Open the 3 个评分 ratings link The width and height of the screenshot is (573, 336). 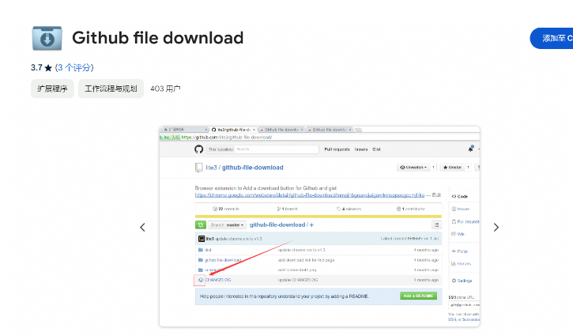(x=74, y=68)
